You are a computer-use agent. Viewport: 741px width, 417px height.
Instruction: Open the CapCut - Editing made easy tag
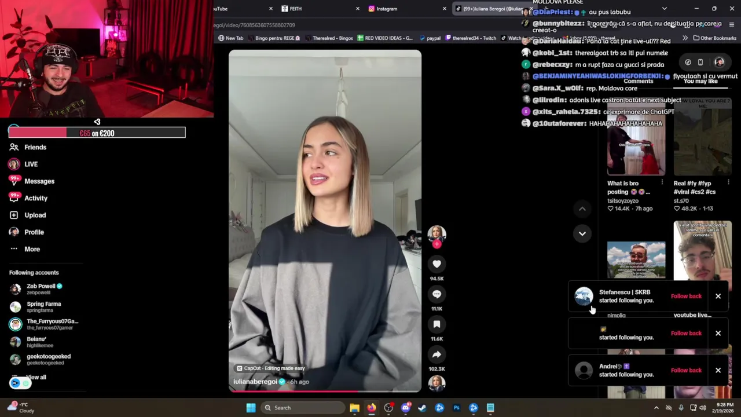point(270,368)
